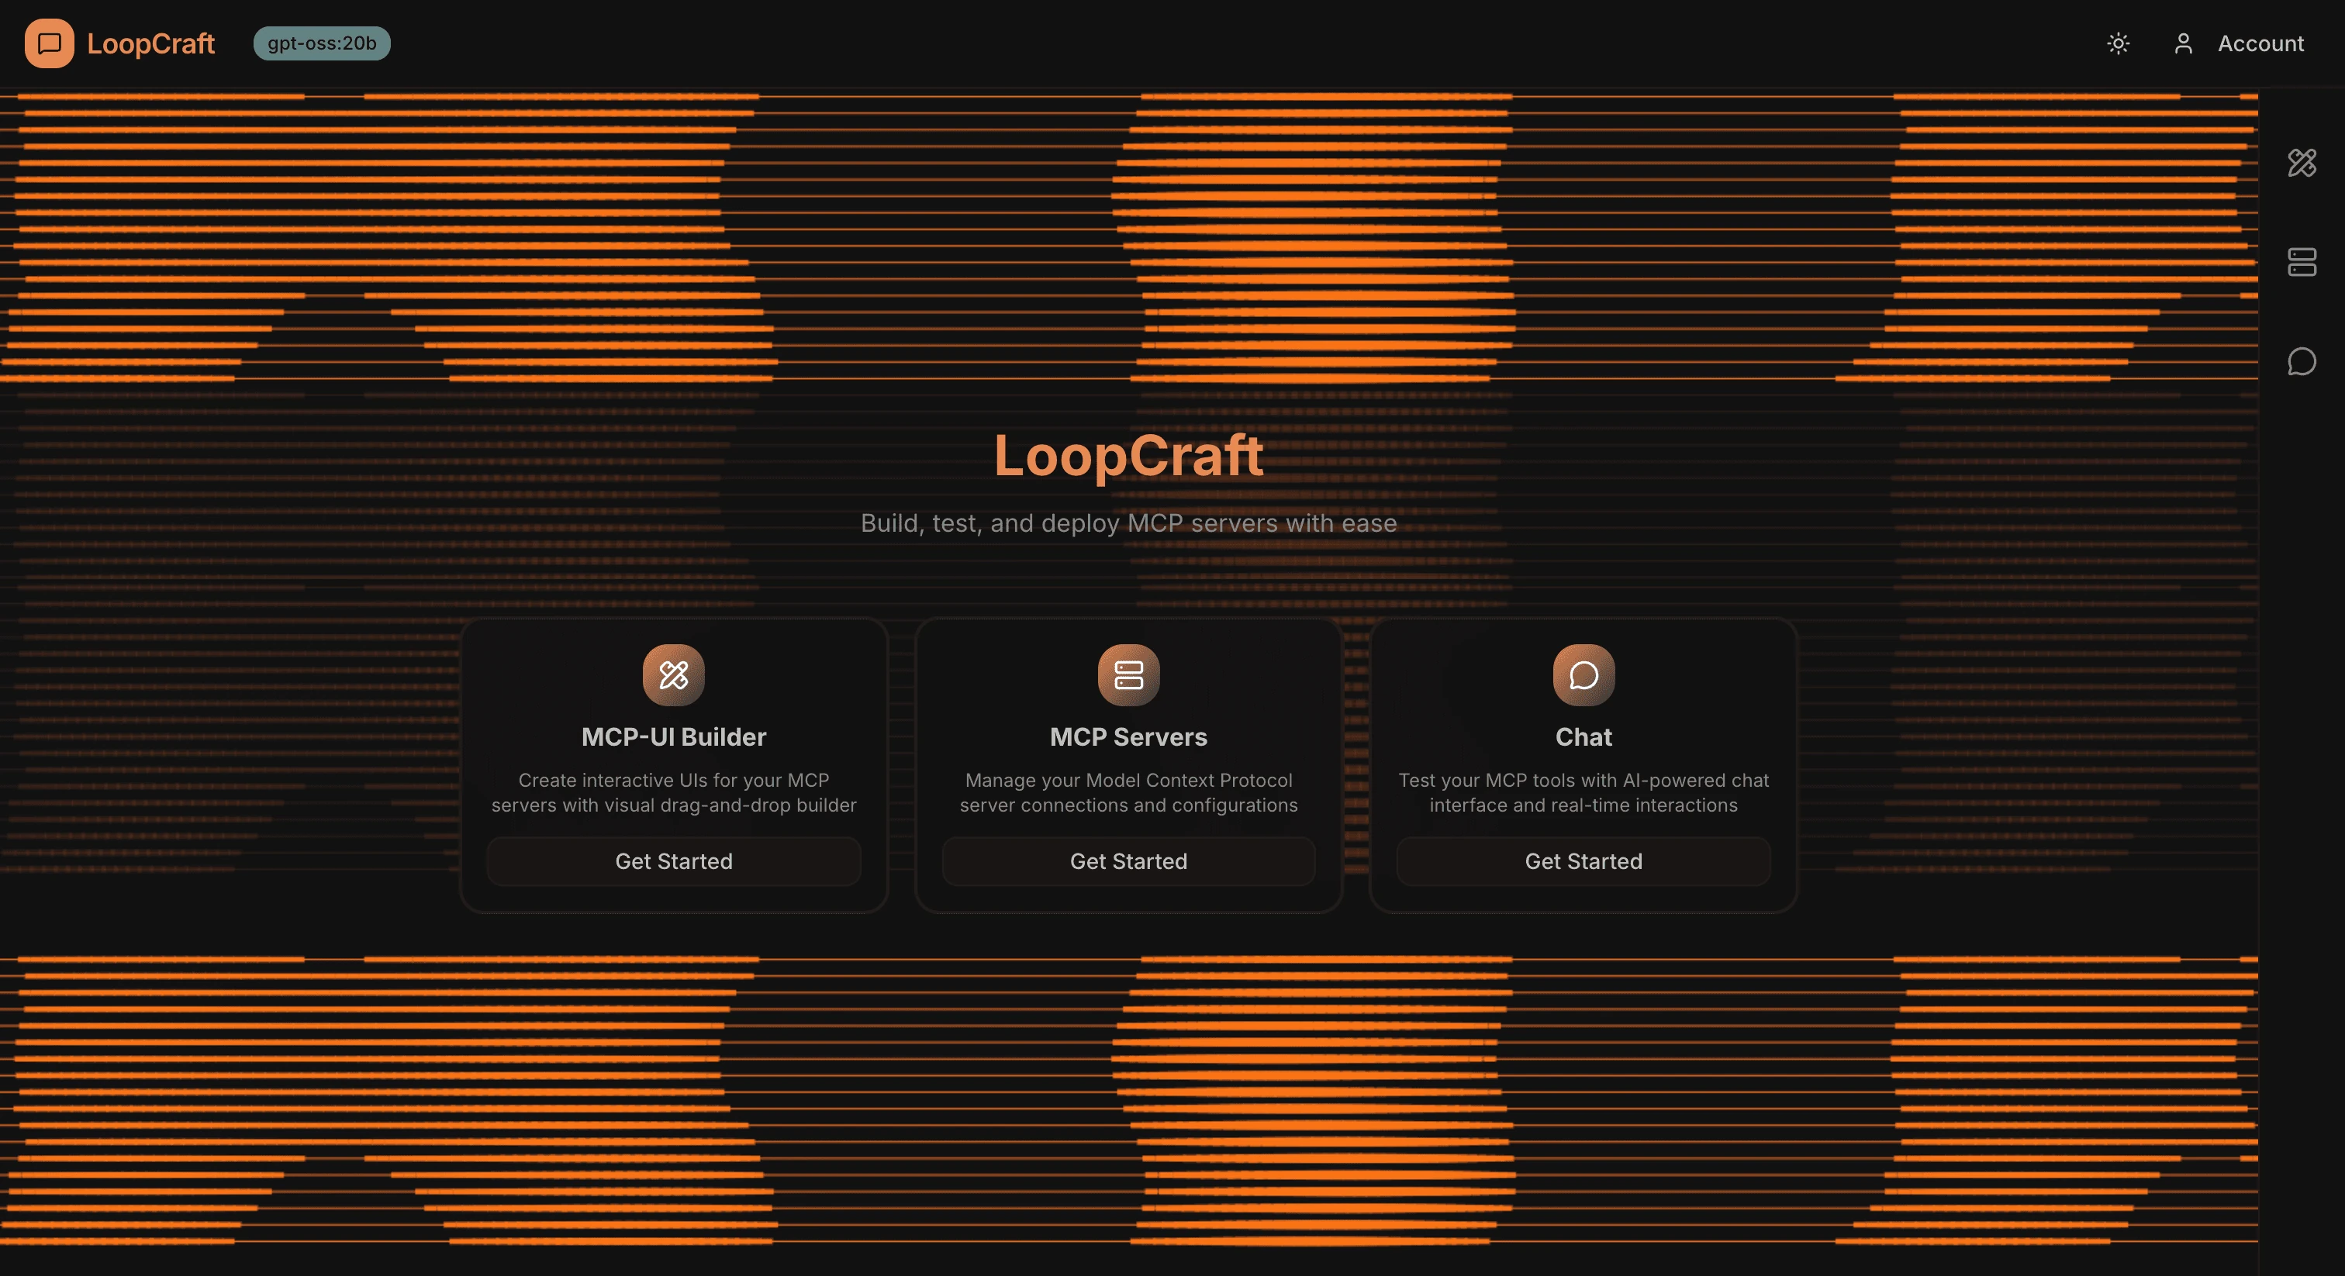
Task: Open the MCP Servers panel from the right sidebar
Action: point(2302,263)
